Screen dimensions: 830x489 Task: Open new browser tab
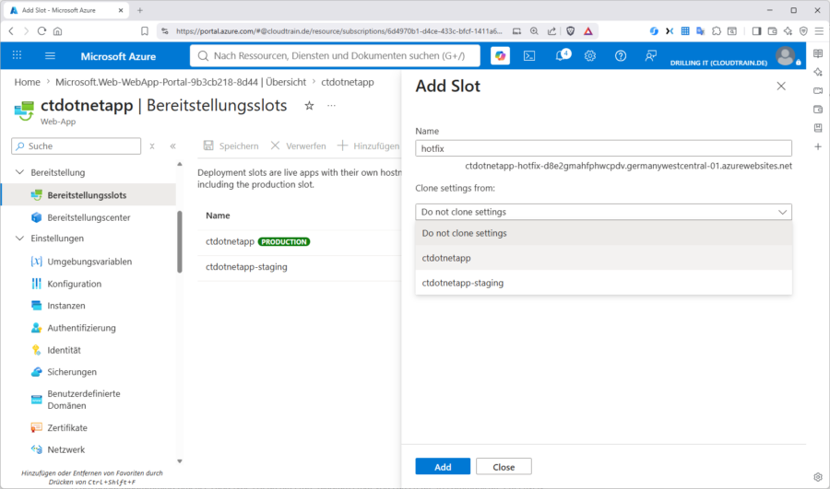(140, 10)
